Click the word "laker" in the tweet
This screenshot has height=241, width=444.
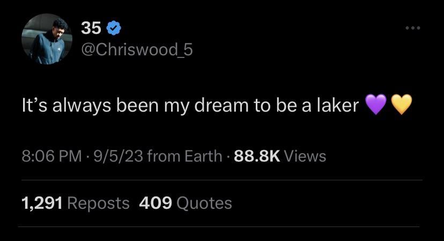coord(336,105)
